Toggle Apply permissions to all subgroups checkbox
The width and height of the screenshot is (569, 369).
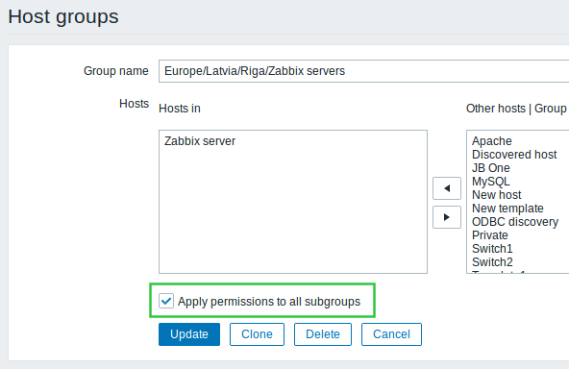click(x=166, y=301)
